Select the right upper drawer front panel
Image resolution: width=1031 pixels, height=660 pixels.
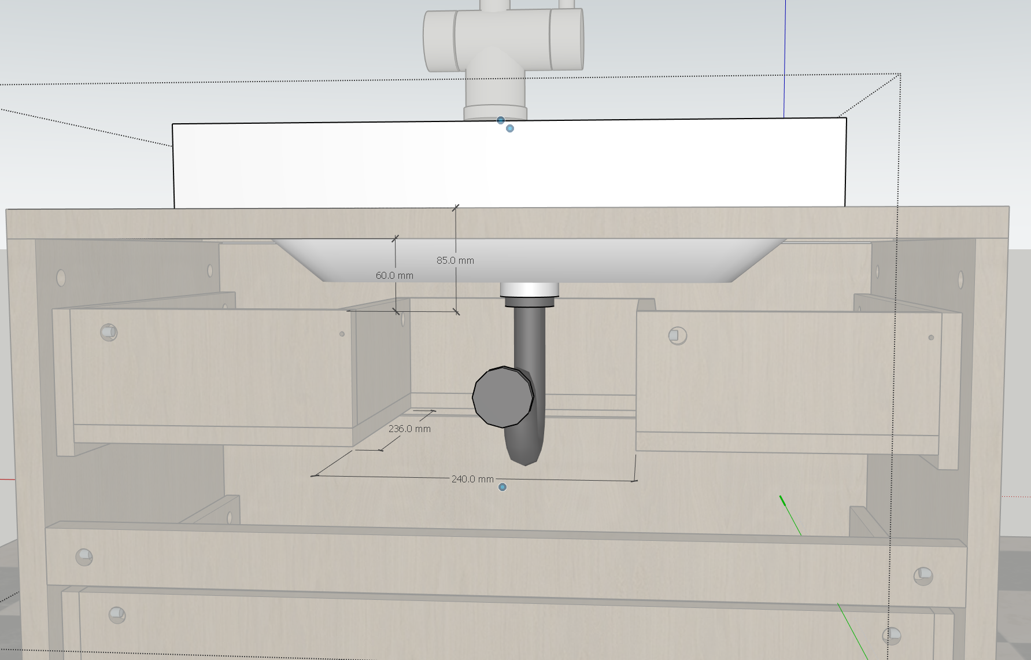788,373
